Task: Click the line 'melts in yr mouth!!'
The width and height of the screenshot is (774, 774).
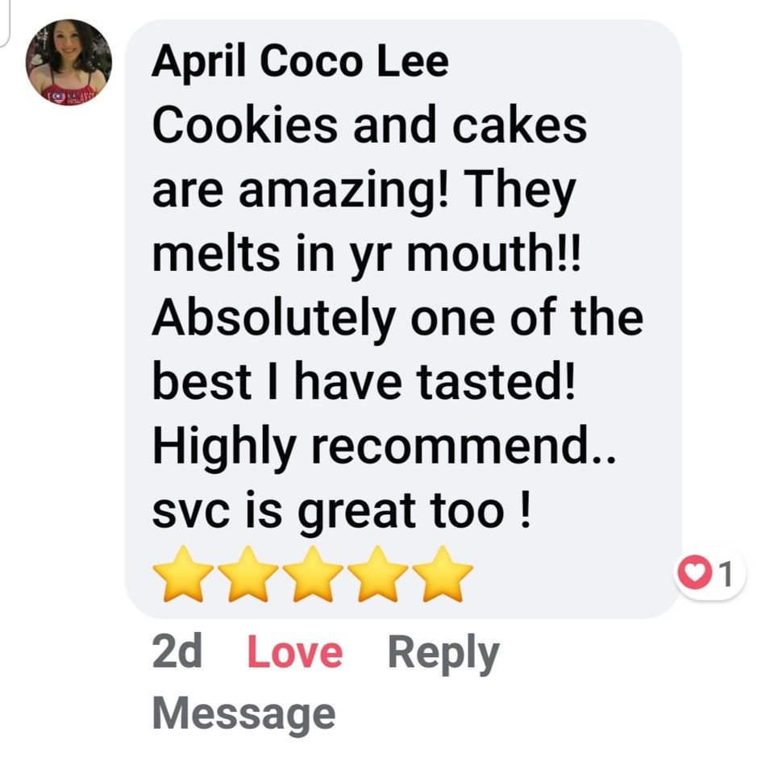Action: (367, 254)
